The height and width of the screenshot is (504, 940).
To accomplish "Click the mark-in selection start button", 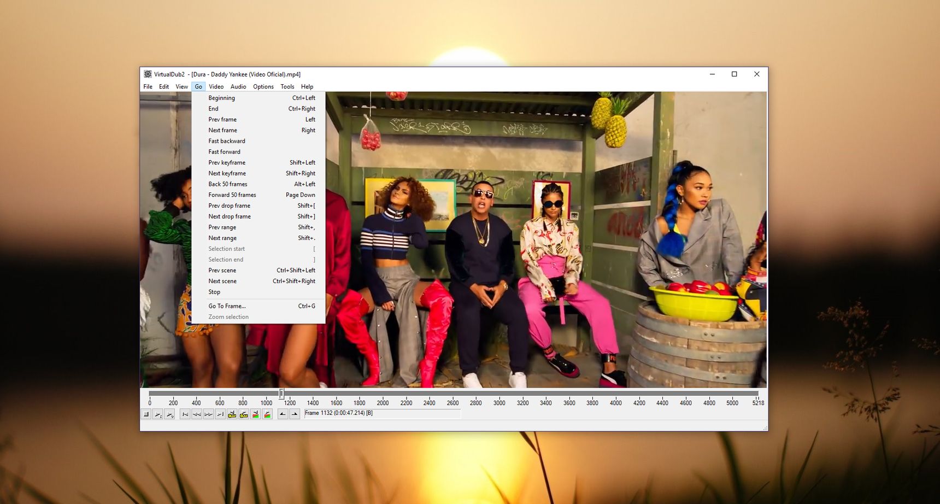I will [x=283, y=414].
